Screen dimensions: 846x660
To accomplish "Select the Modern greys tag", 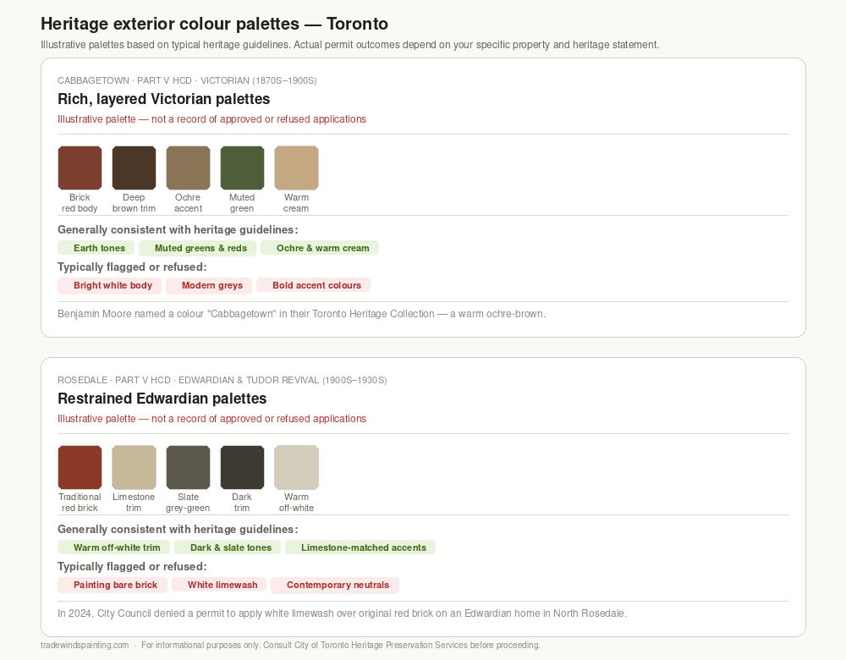I will [x=209, y=285].
